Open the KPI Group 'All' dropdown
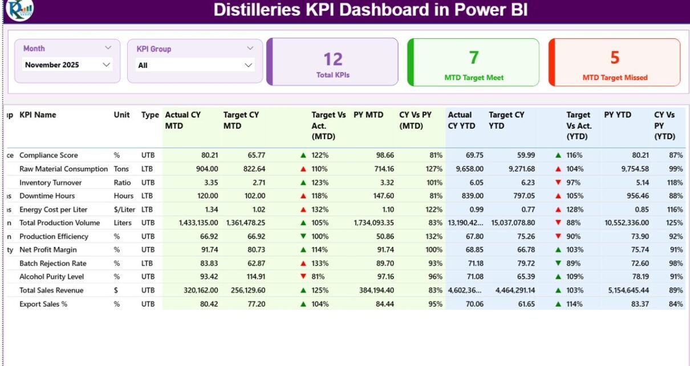The height and width of the screenshot is (366, 690). click(248, 66)
